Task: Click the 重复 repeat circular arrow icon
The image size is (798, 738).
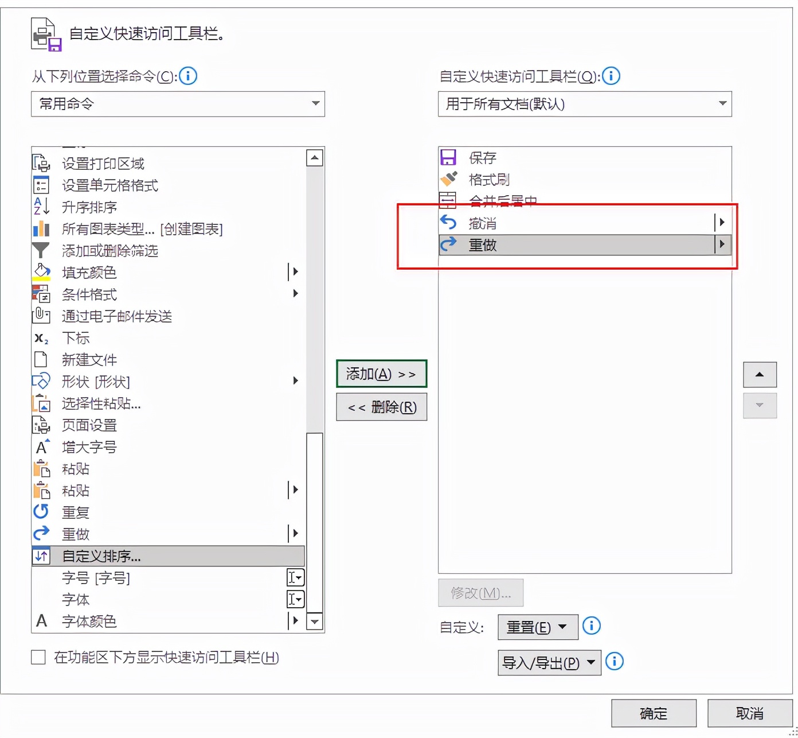Action: 41,512
